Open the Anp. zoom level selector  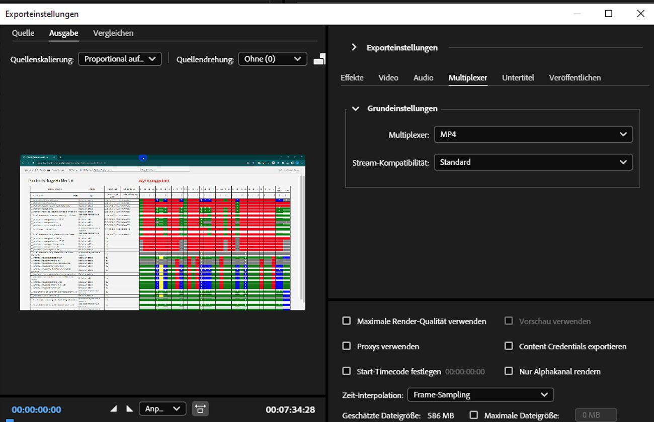pyautogui.click(x=162, y=408)
